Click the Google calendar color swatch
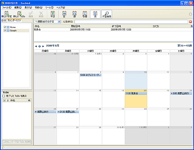Image resolution: width=194 pixels, height=150 pixels. 8,30
